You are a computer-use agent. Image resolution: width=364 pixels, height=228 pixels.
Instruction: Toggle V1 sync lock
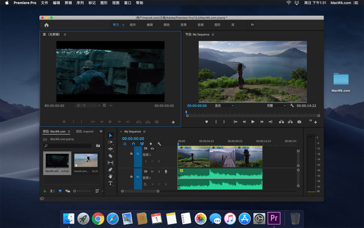point(145,149)
